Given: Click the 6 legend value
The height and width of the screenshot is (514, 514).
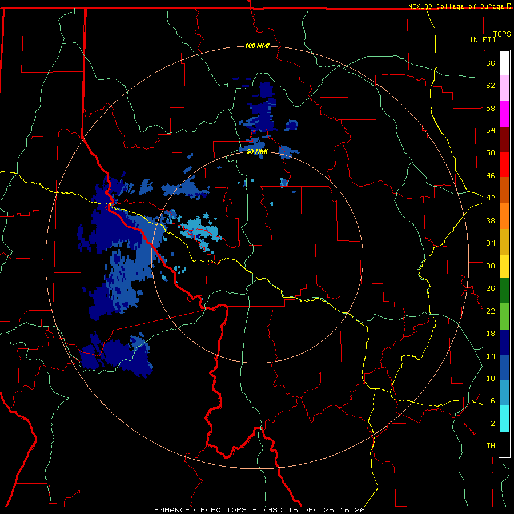Looking at the screenshot, I should point(493,401).
